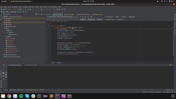Open the Project panel gear settings
176x99 pixels.
coord(42,14)
